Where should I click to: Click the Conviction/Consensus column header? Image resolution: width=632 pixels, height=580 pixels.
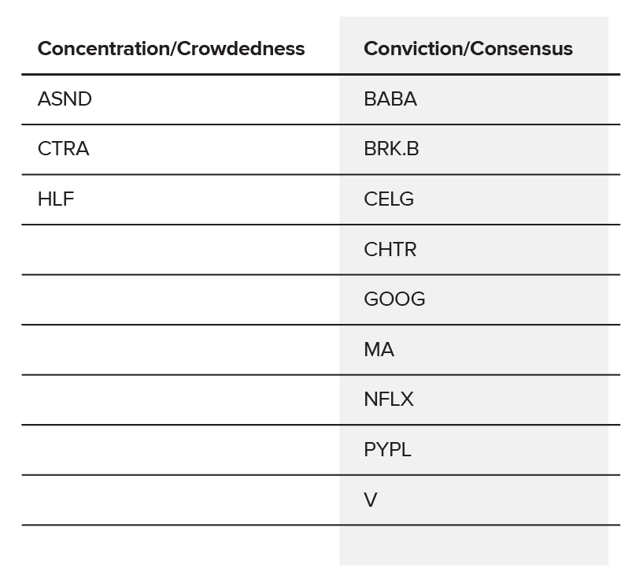[468, 49]
